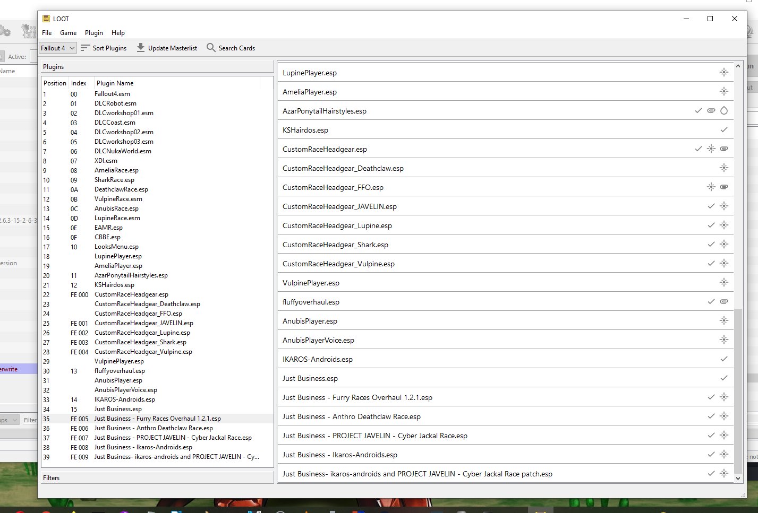Click active checkmark on CustomRaceHeadgear.esp card
The width and height of the screenshot is (758, 513).
pyautogui.click(x=698, y=149)
